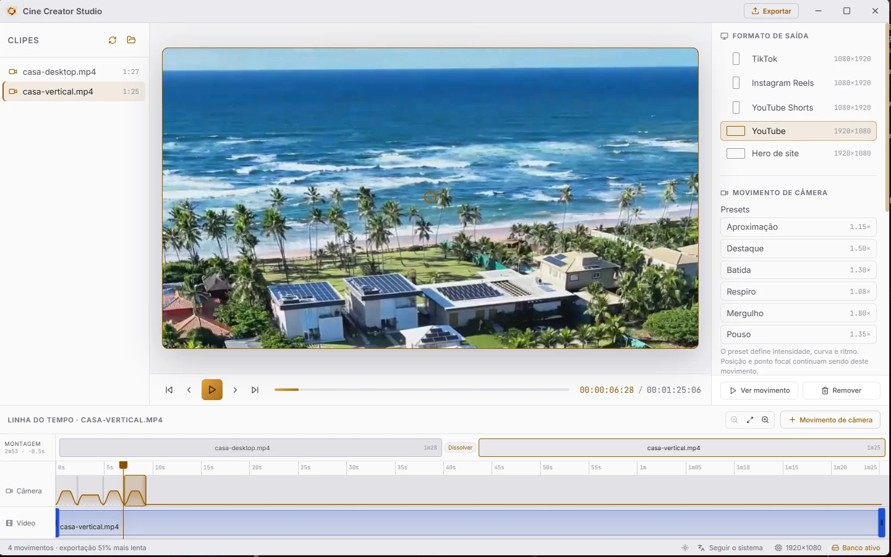Play the video preview

pos(212,390)
